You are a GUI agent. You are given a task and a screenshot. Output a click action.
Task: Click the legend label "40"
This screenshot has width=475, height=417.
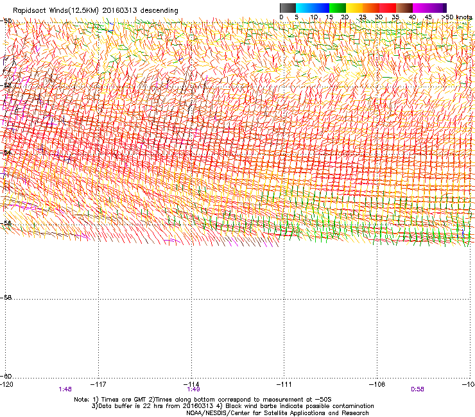click(412, 17)
